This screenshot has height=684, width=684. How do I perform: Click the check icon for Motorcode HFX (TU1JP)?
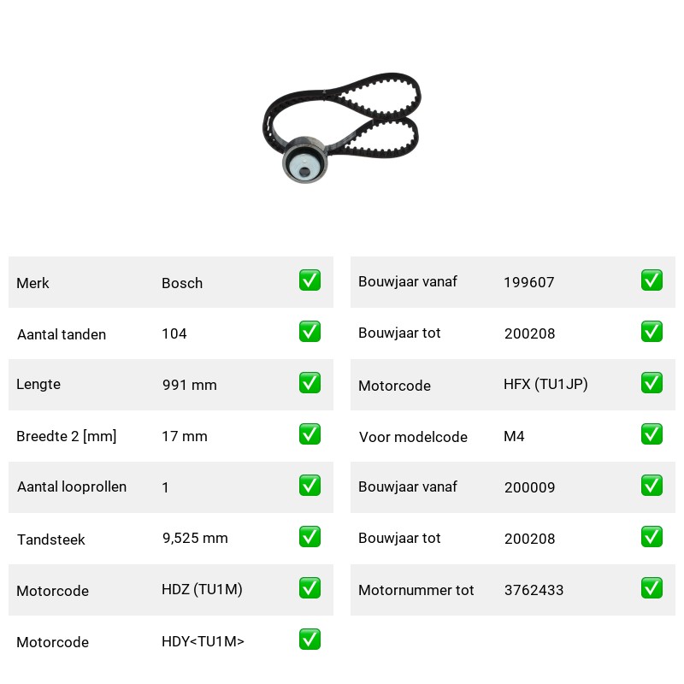652,382
